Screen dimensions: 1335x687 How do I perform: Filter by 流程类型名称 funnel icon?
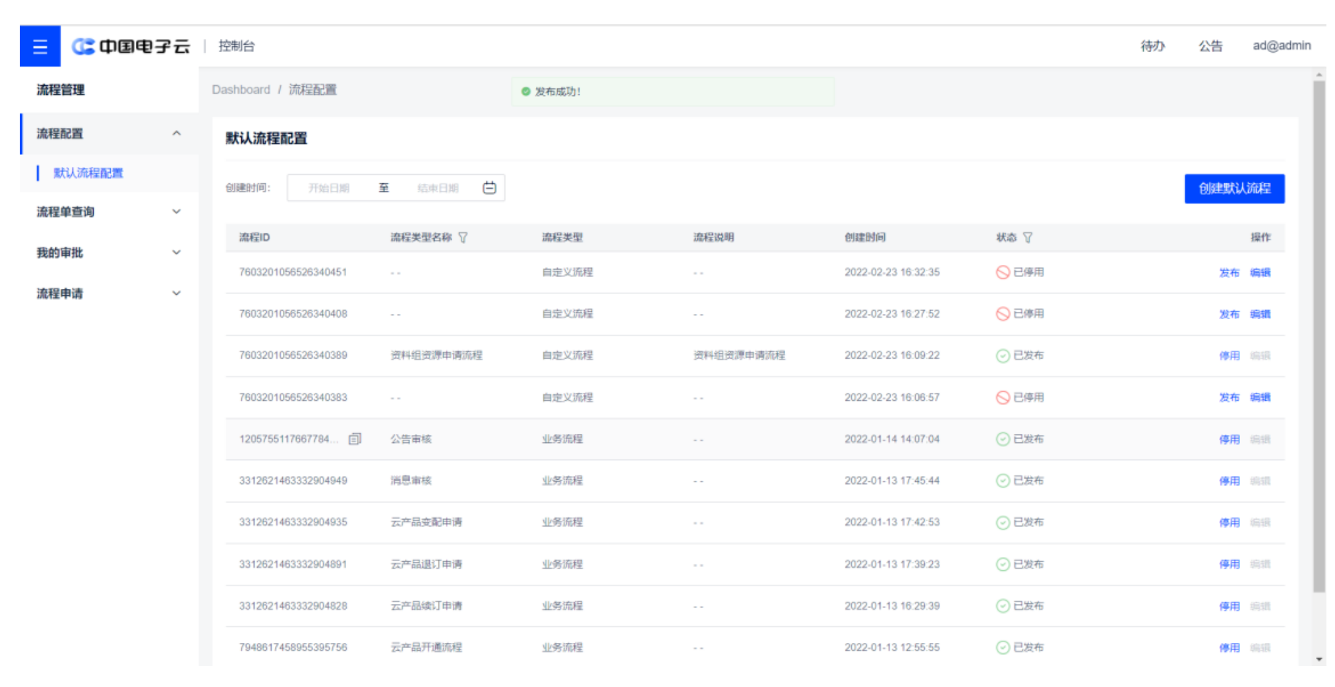click(463, 237)
